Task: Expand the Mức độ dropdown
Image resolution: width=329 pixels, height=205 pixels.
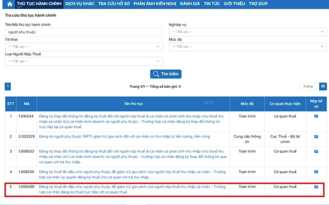Action: (x=247, y=47)
